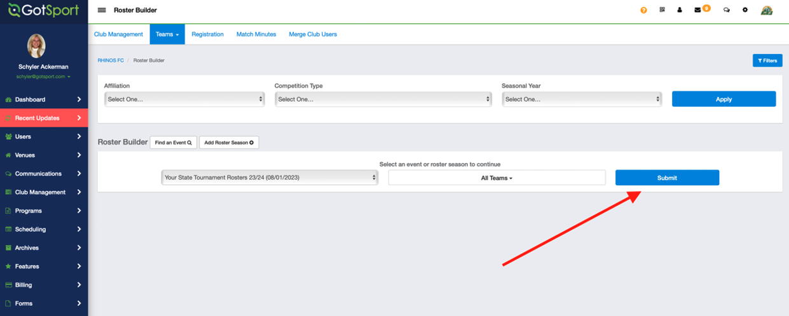This screenshot has width=789, height=316.
Task: Open the mail inbox envelope icon
Action: pyautogui.click(x=697, y=10)
